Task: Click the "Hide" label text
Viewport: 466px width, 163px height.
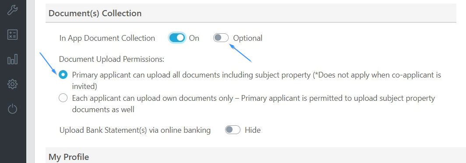Action: click(253, 130)
